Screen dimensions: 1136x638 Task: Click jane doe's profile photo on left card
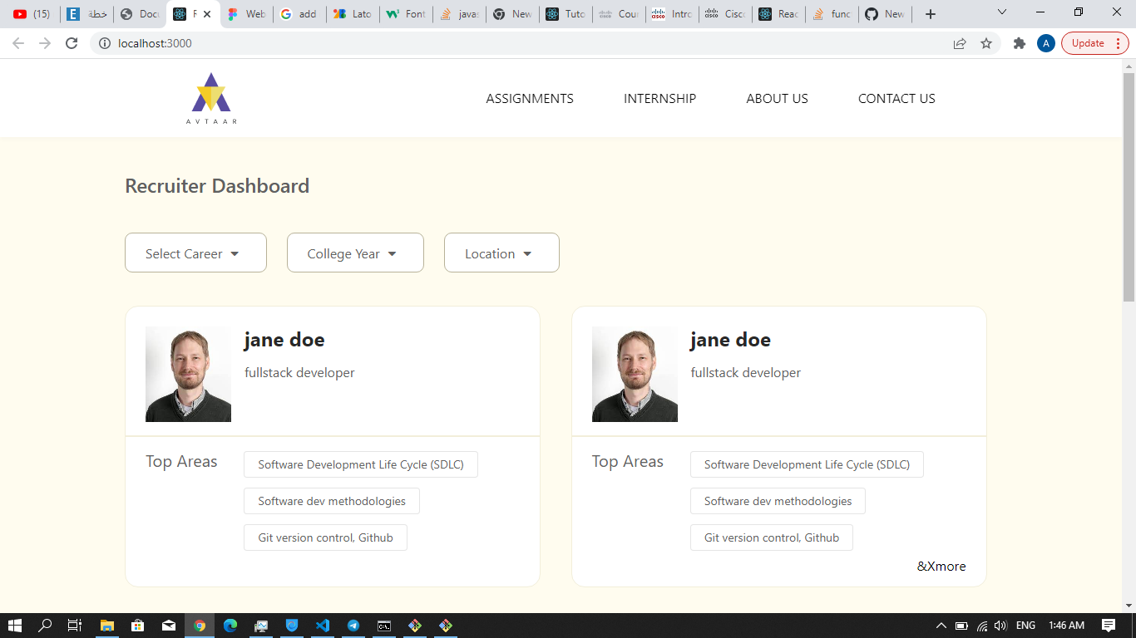click(x=188, y=374)
